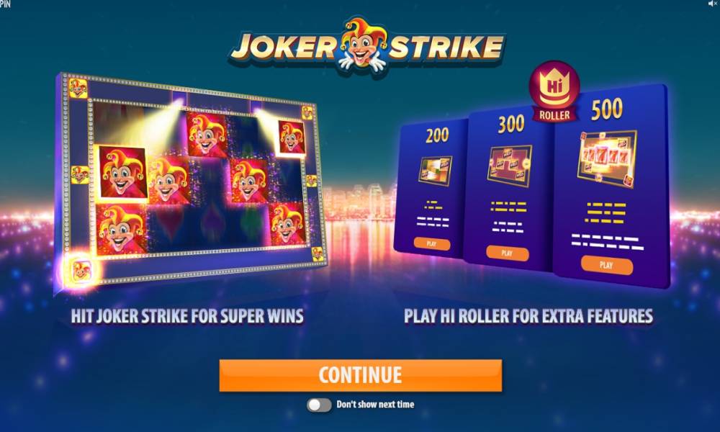This screenshot has height=432, width=720.
Task: Click the Hit Joker Strike for Super Wins caption
Action: pyautogui.click(x=187, y=316)
